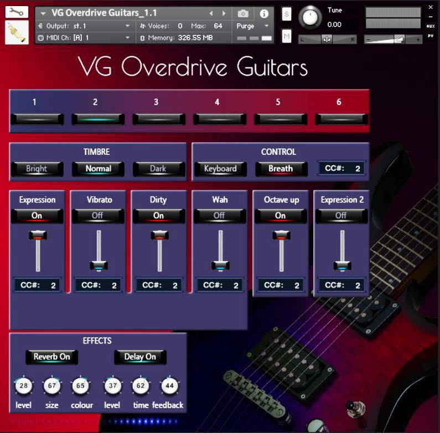The image size is (440, 433).
Task: Click the volume slider handle
Action: point(399,39)
